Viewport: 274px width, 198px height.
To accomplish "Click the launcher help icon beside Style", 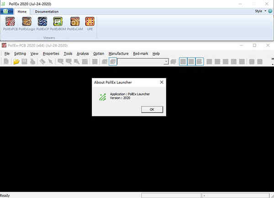I will pos(270,11).
